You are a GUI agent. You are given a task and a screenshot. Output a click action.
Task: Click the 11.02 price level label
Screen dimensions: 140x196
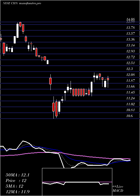point(130,104)
